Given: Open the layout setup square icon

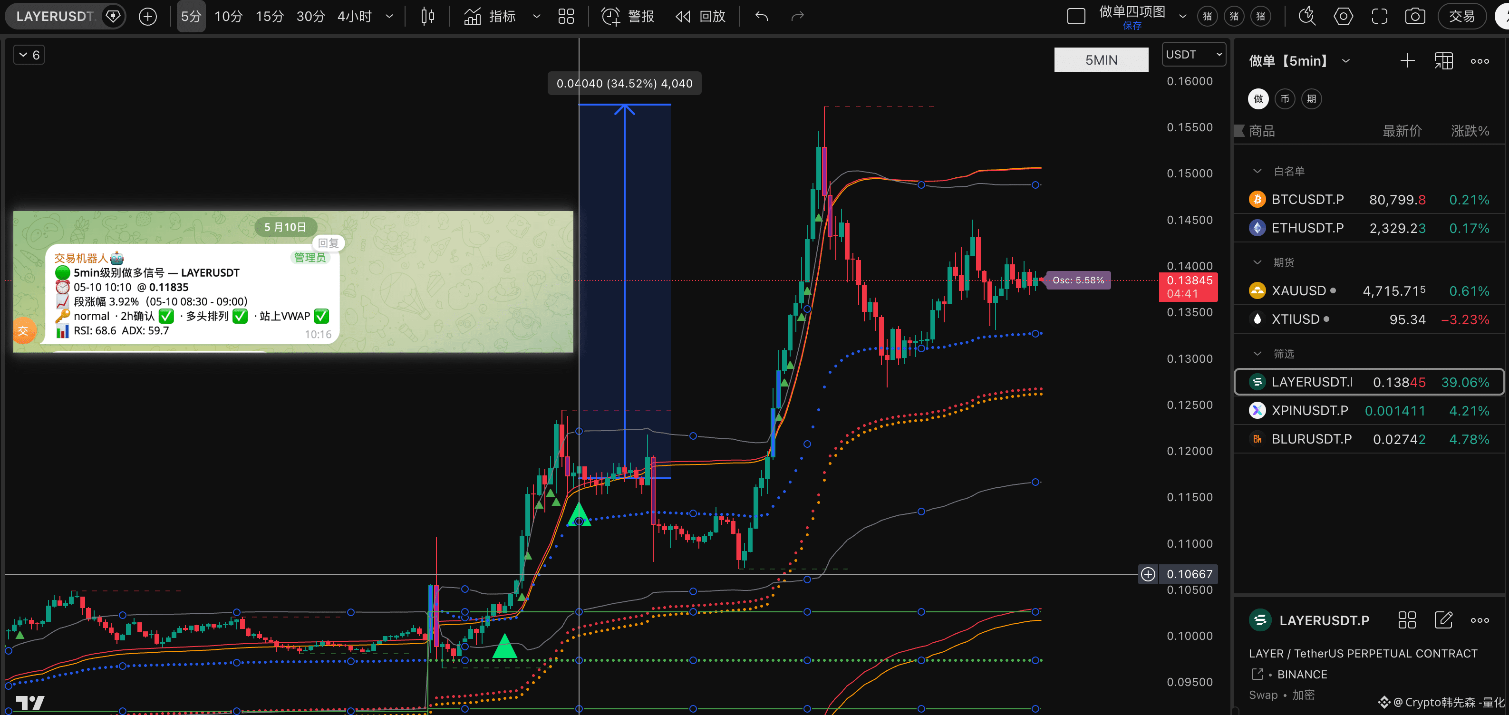Looking at the screenshot, I should [x=1076, y=16].
